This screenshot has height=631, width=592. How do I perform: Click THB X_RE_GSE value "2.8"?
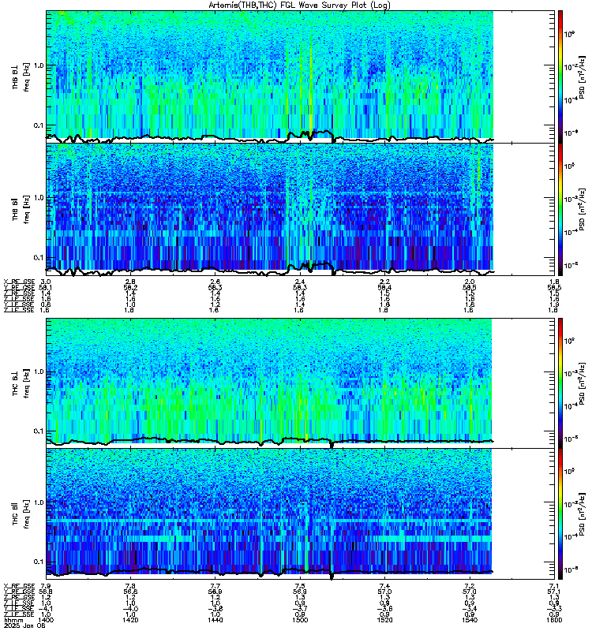(x=130, y=282)
